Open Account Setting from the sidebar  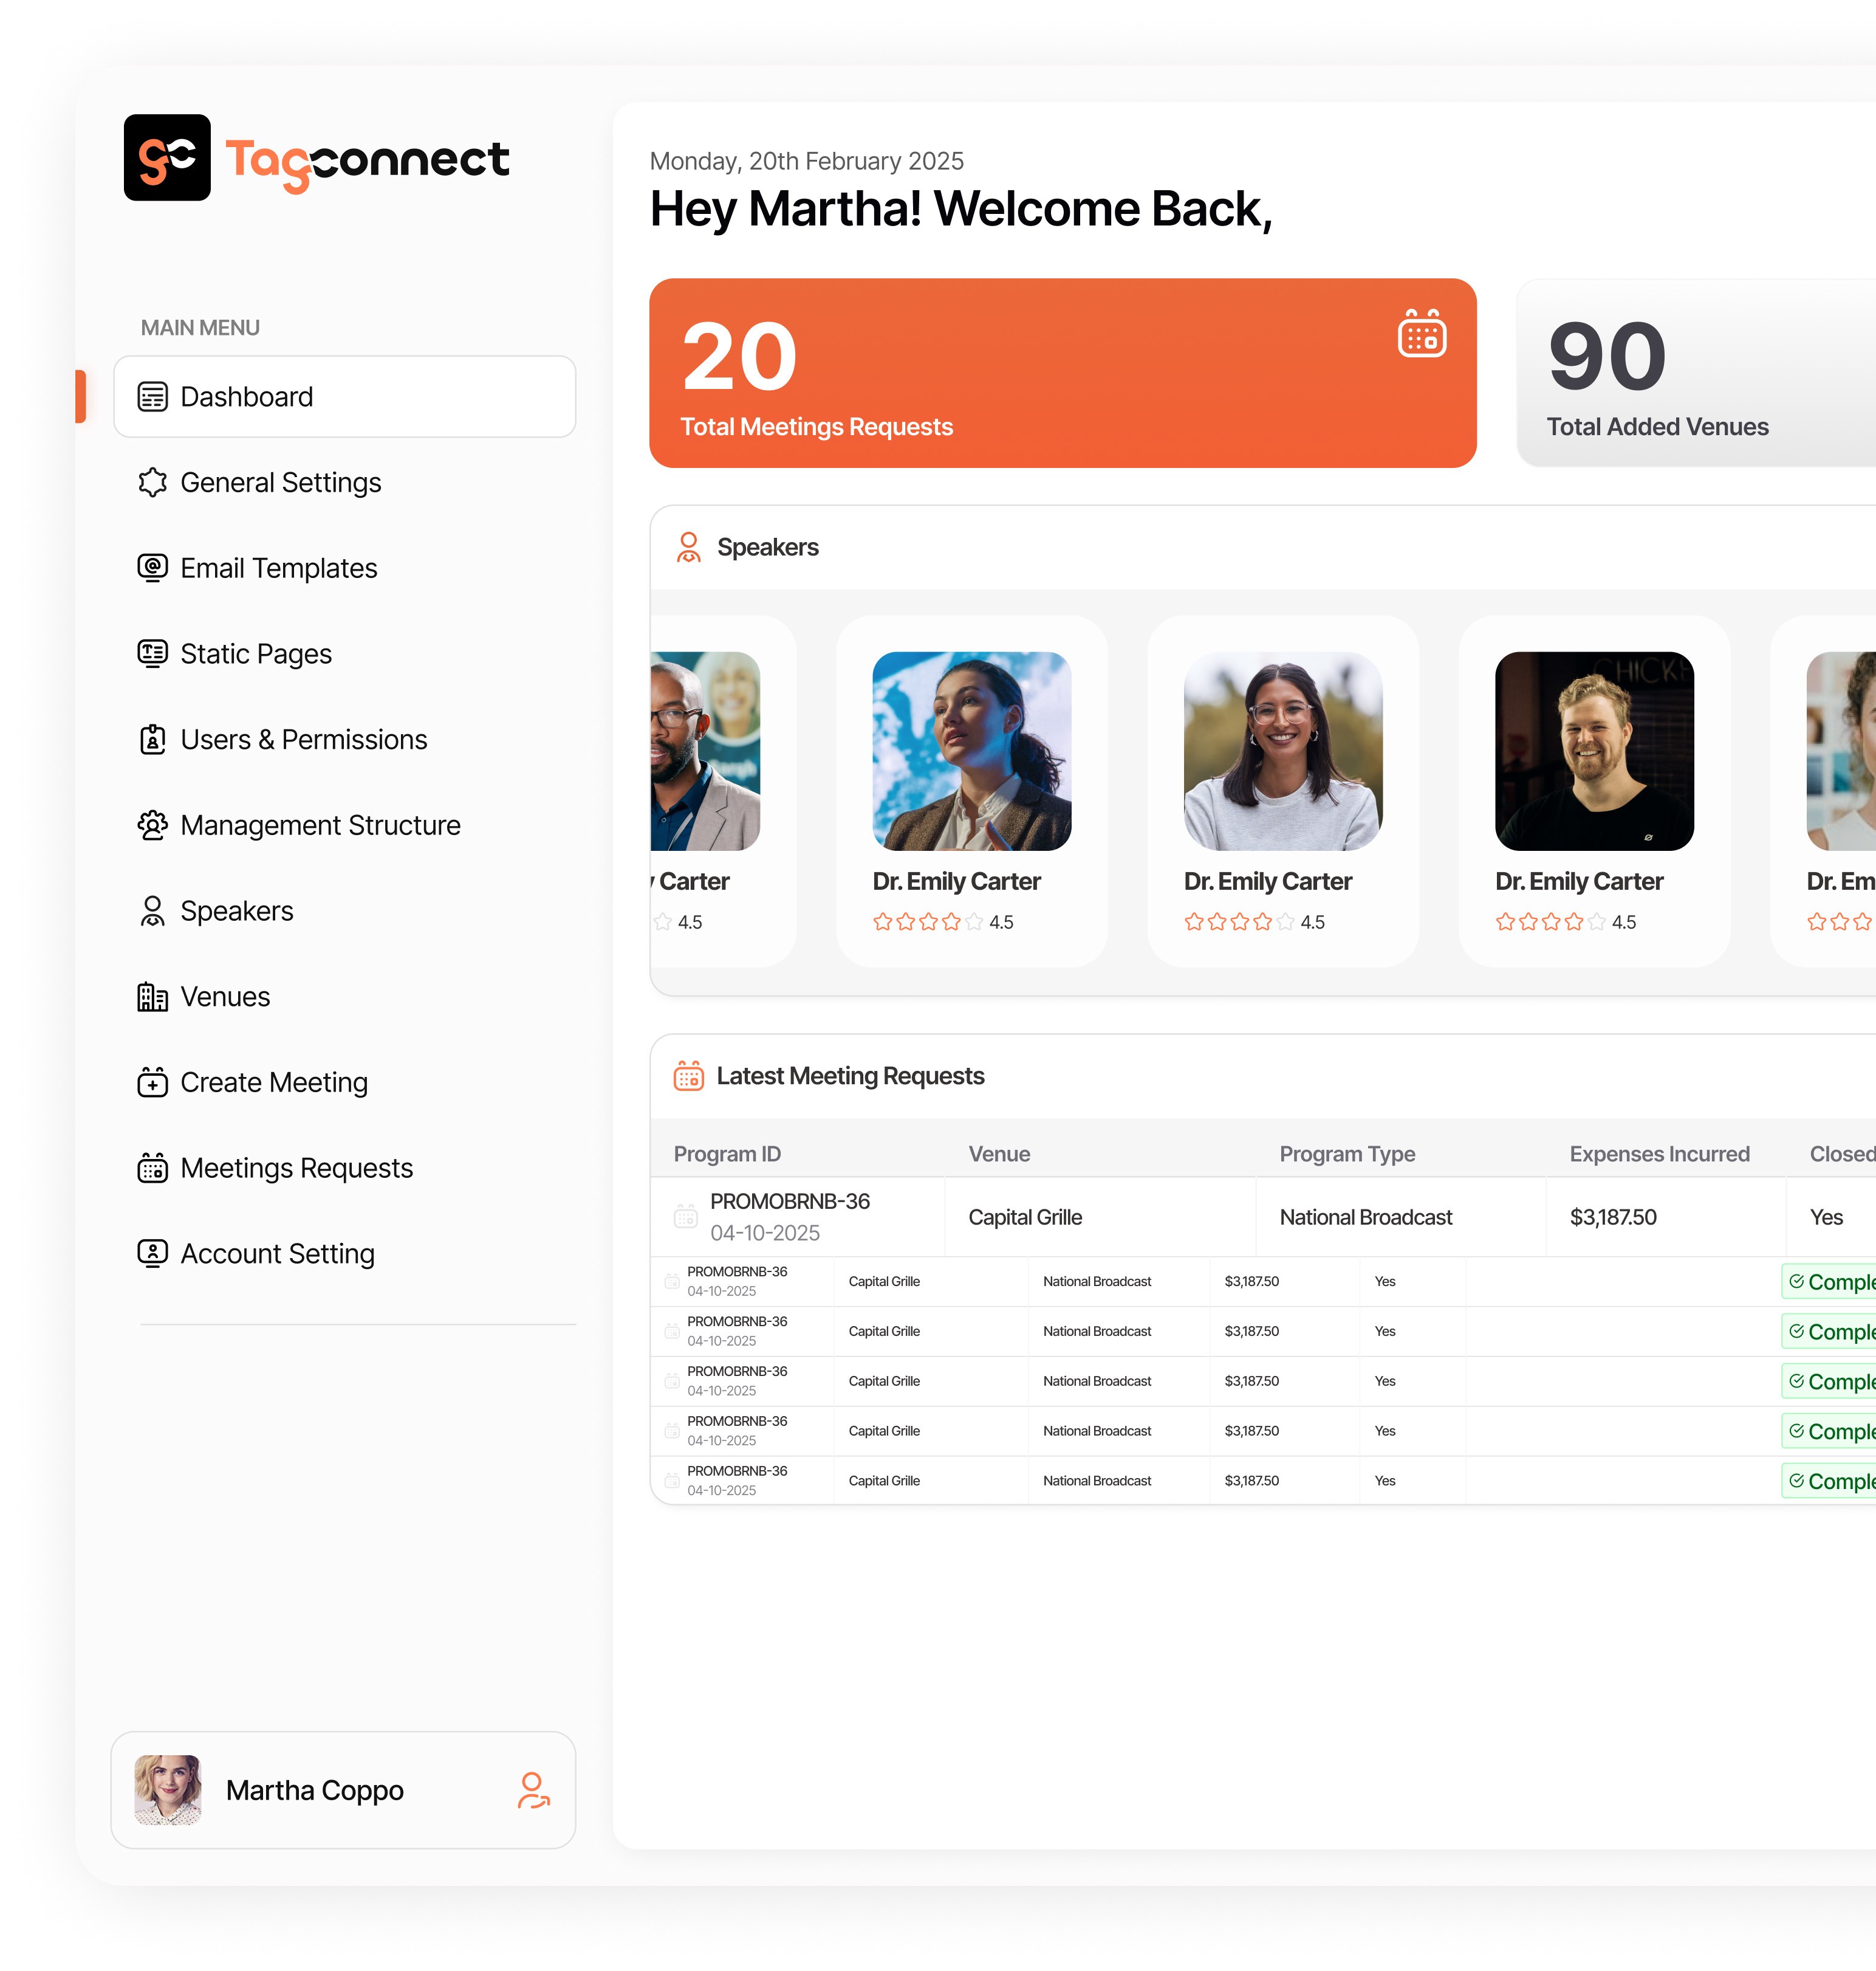click(x=277, y=1254)
